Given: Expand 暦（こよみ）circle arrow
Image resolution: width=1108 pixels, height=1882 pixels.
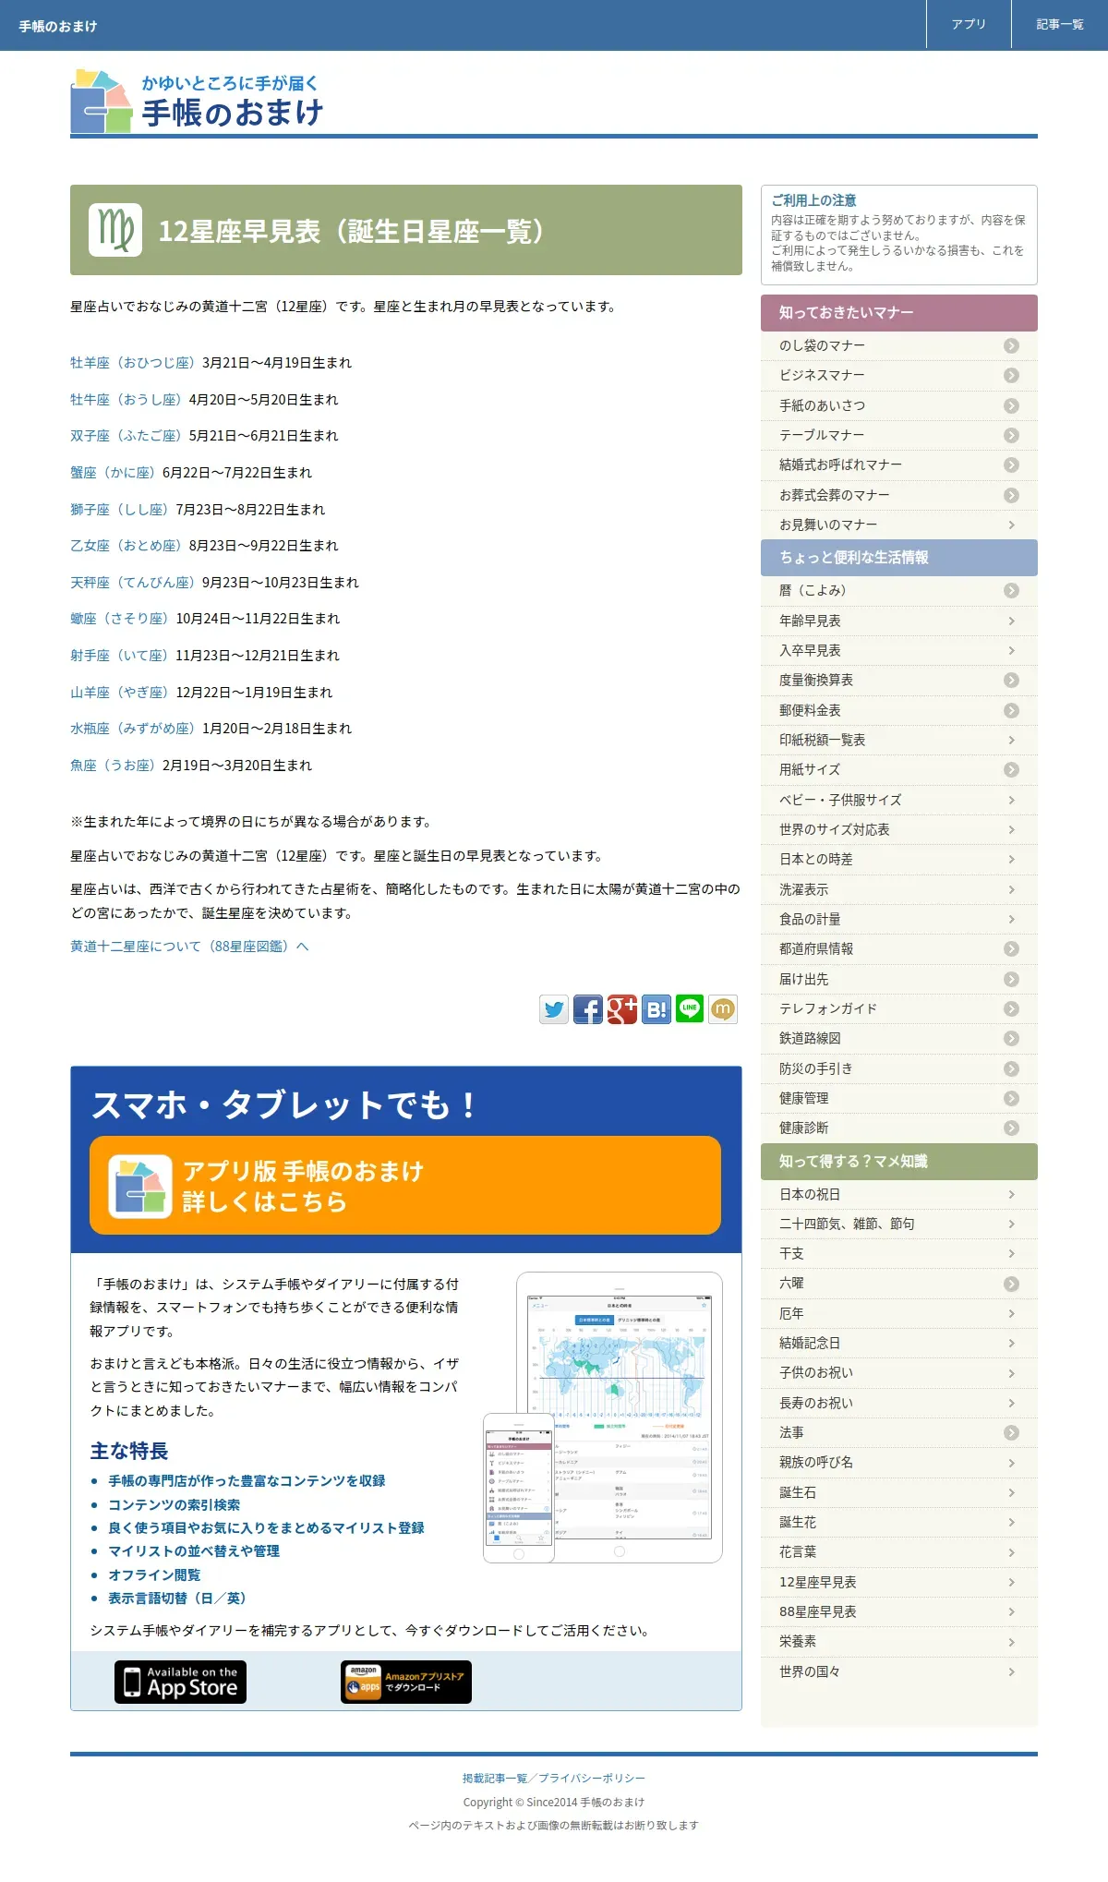Looking at the screenshot, I should click(x=1011, y=590).
